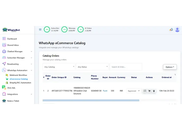Viewport: 182px width, 130px height.
Task: Click the hamburger menu icon
Action: point(40,29)
